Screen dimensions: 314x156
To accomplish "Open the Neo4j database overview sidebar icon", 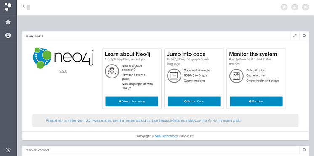I will 8,7.
